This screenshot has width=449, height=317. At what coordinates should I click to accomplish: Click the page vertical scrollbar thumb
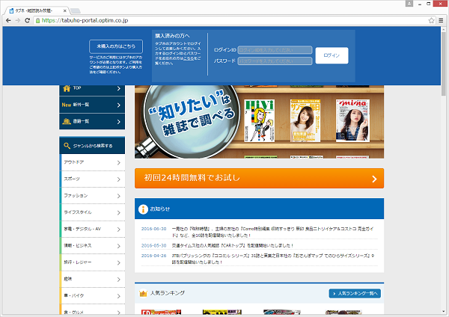444,62
